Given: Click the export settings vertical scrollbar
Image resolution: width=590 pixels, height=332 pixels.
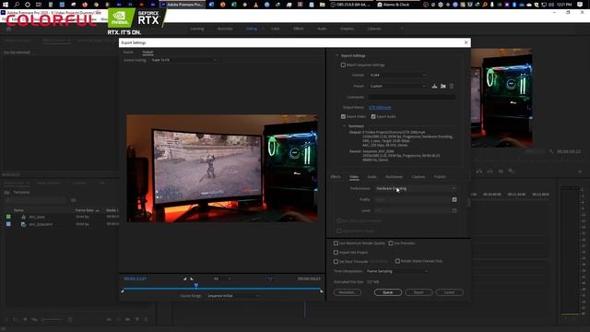Looking at the screenshot, I should (468, 203).
